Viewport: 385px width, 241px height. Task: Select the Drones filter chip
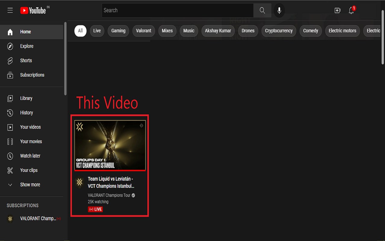(248, 31)
